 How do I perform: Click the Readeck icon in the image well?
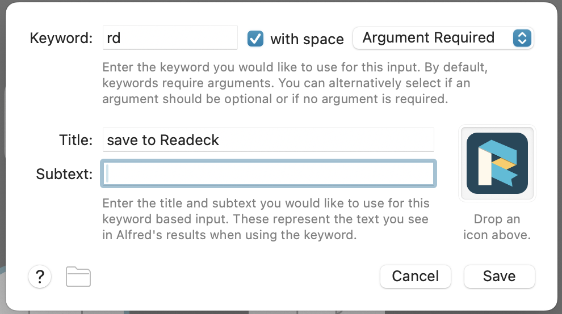tap(497, 163)
